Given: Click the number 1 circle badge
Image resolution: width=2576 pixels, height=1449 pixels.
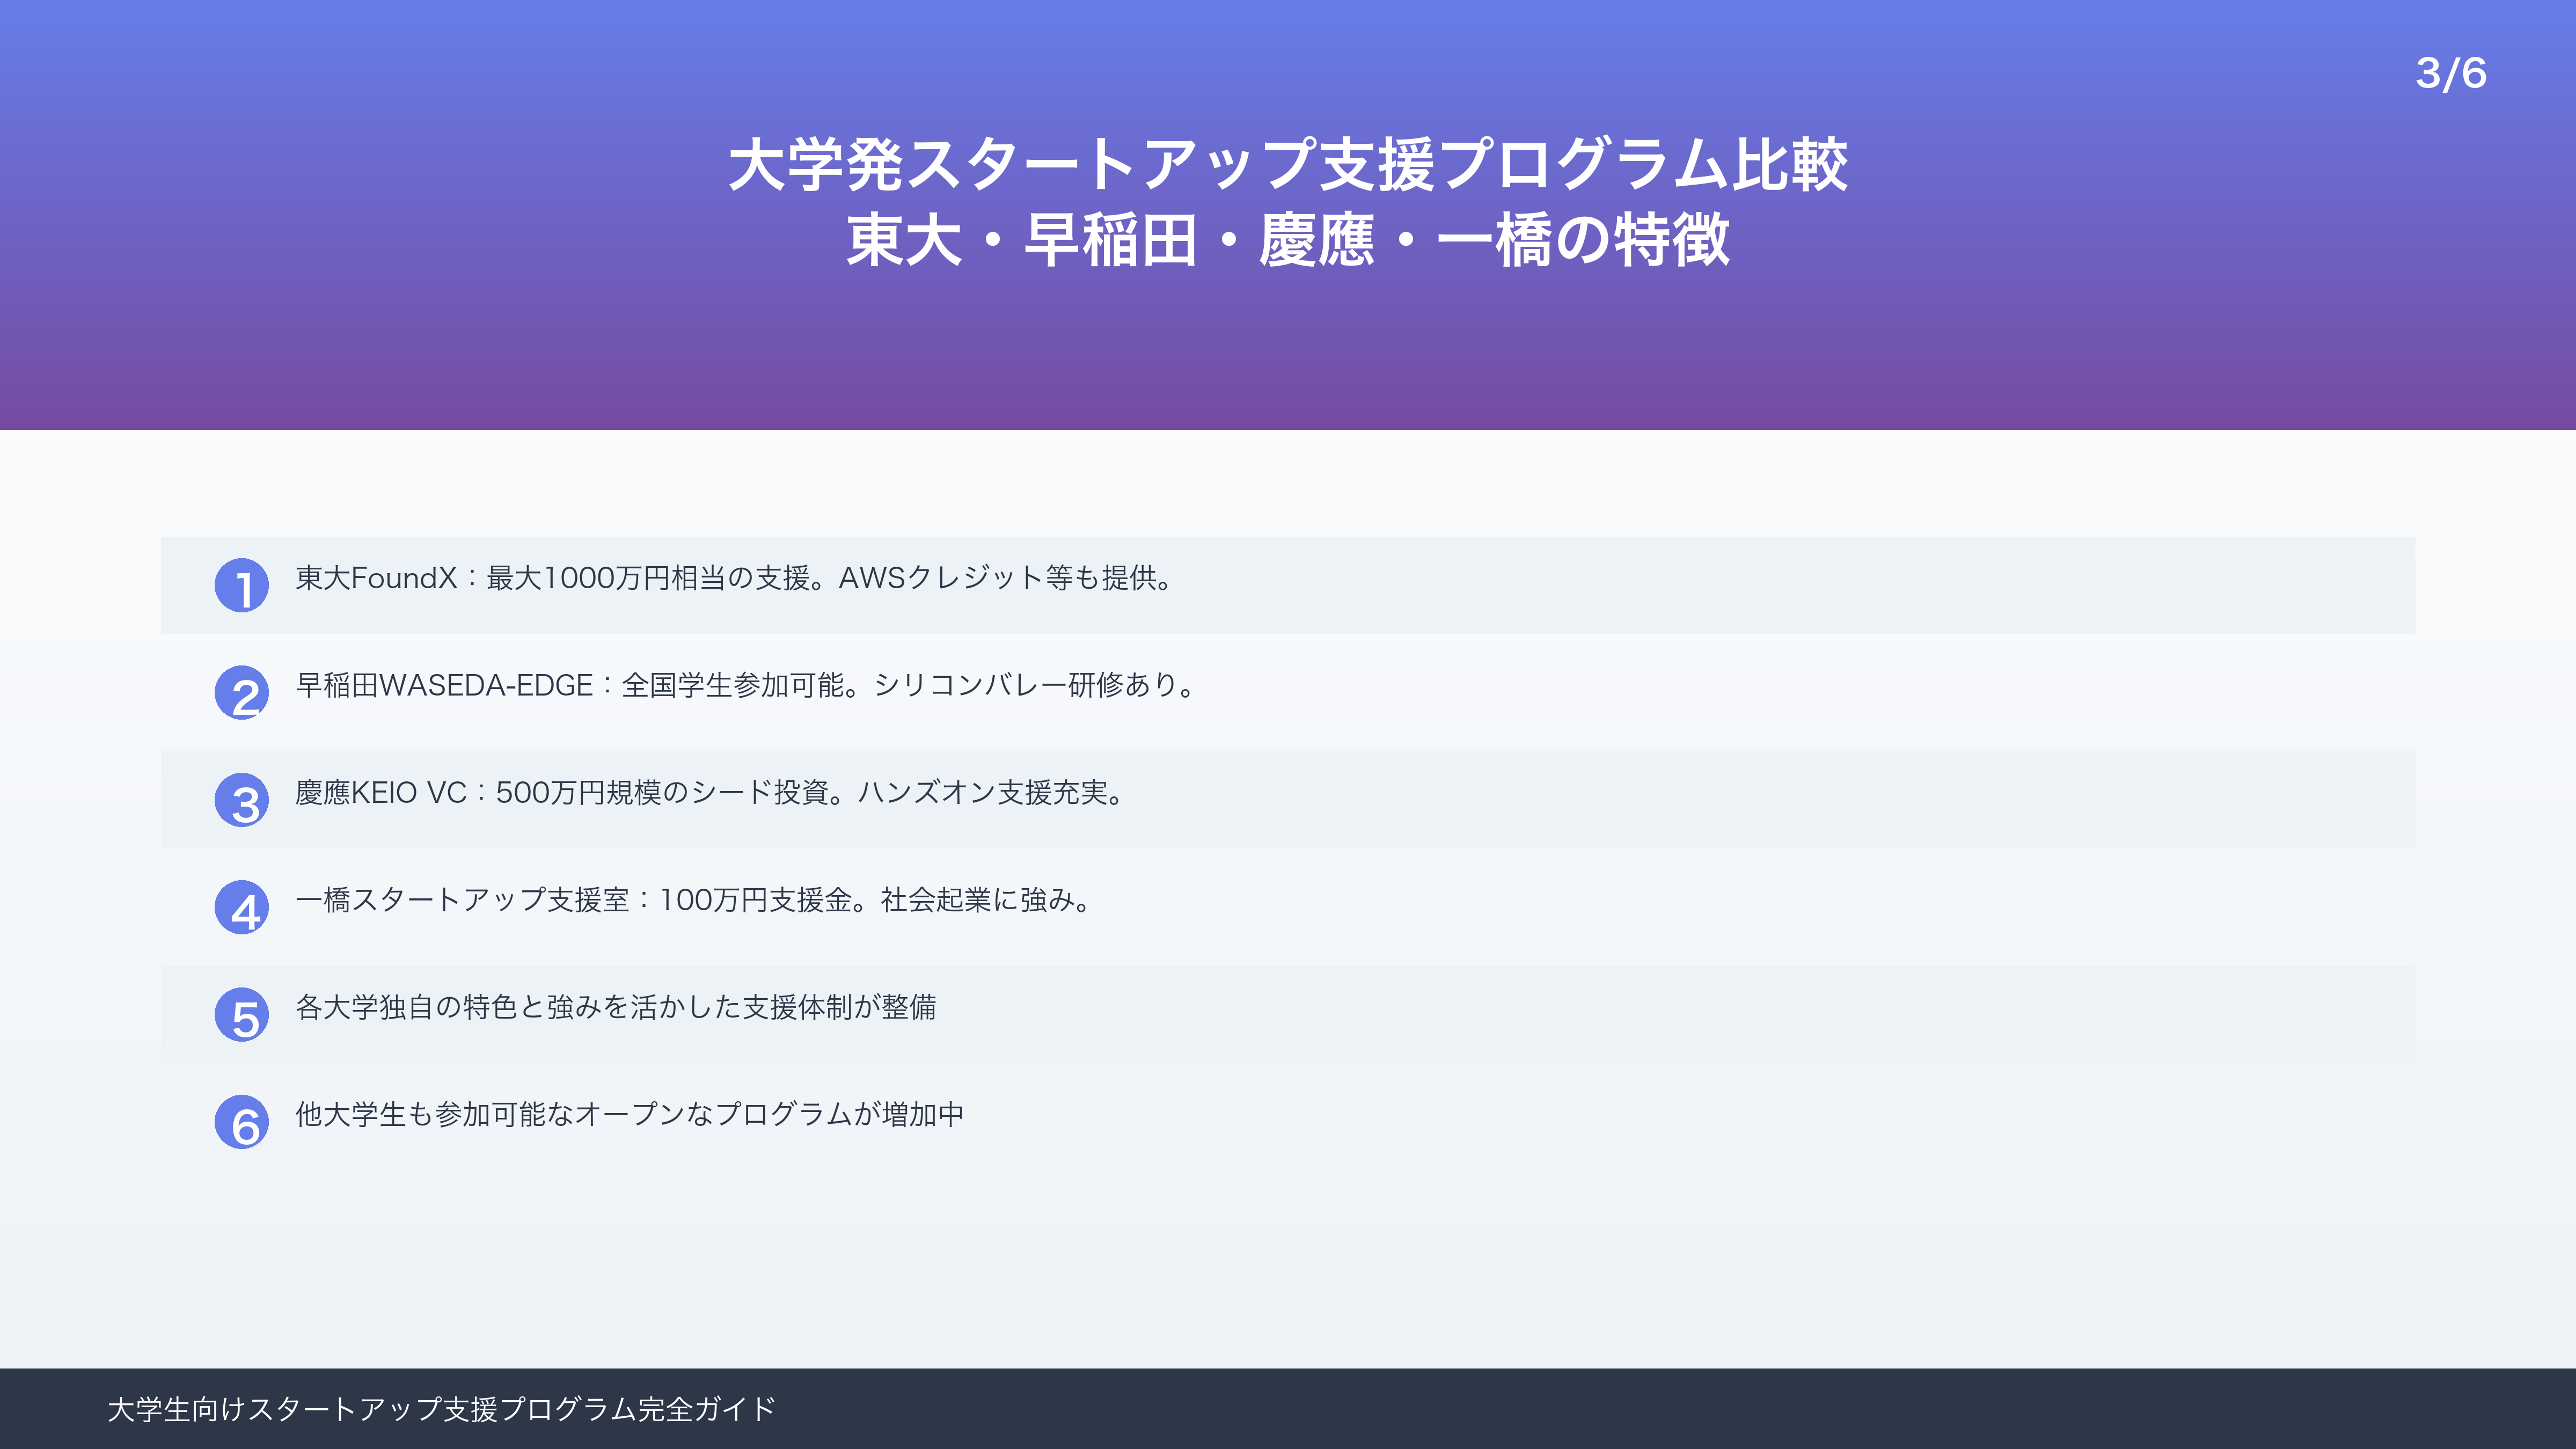Looking at the screenshot, I should (242, 585).
